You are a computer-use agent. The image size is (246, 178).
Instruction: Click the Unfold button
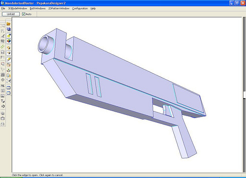coord(11,14)
